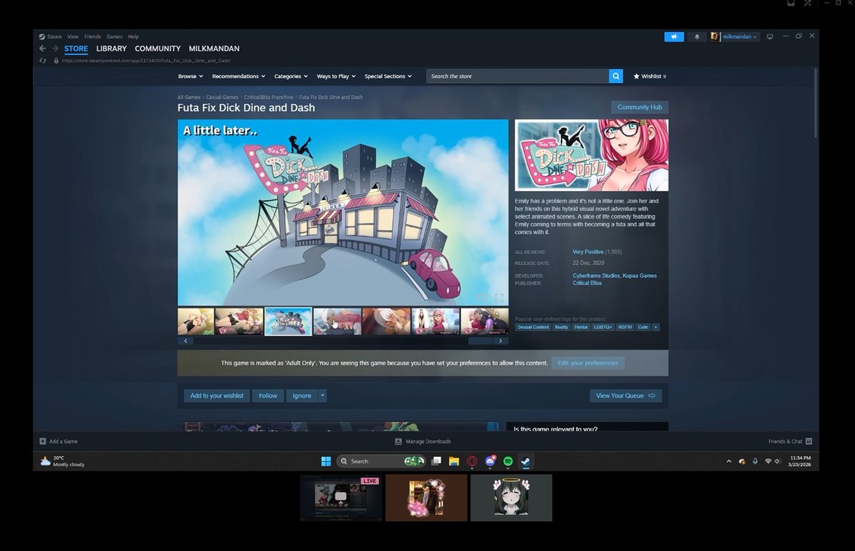Click the Follow button
The image size is (855, 551).
(268, 396)
